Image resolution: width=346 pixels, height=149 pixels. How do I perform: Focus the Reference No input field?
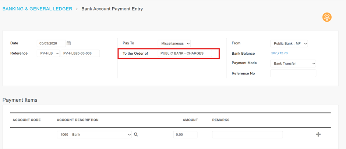[x=293, y=73]
